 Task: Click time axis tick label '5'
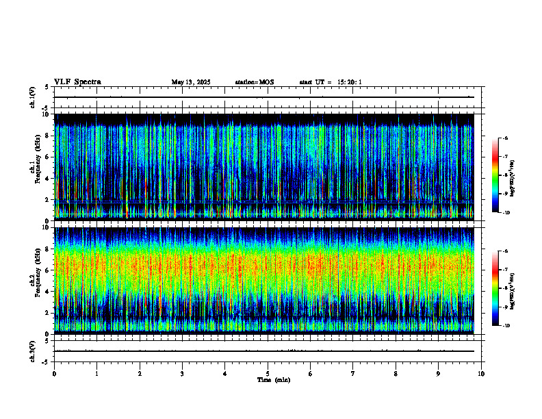pyautogui.click(x=268, y=374)
